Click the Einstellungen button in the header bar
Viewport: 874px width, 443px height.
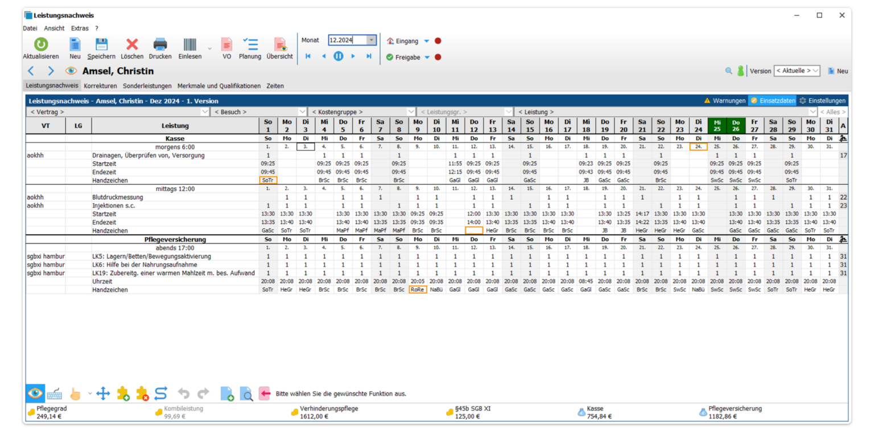[x=822, y=101]
